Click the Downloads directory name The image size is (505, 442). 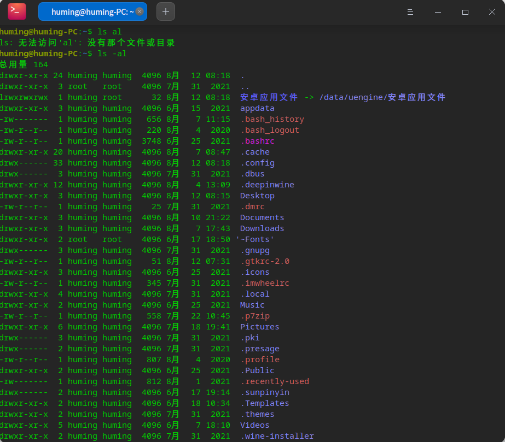(x=262, y=228)
